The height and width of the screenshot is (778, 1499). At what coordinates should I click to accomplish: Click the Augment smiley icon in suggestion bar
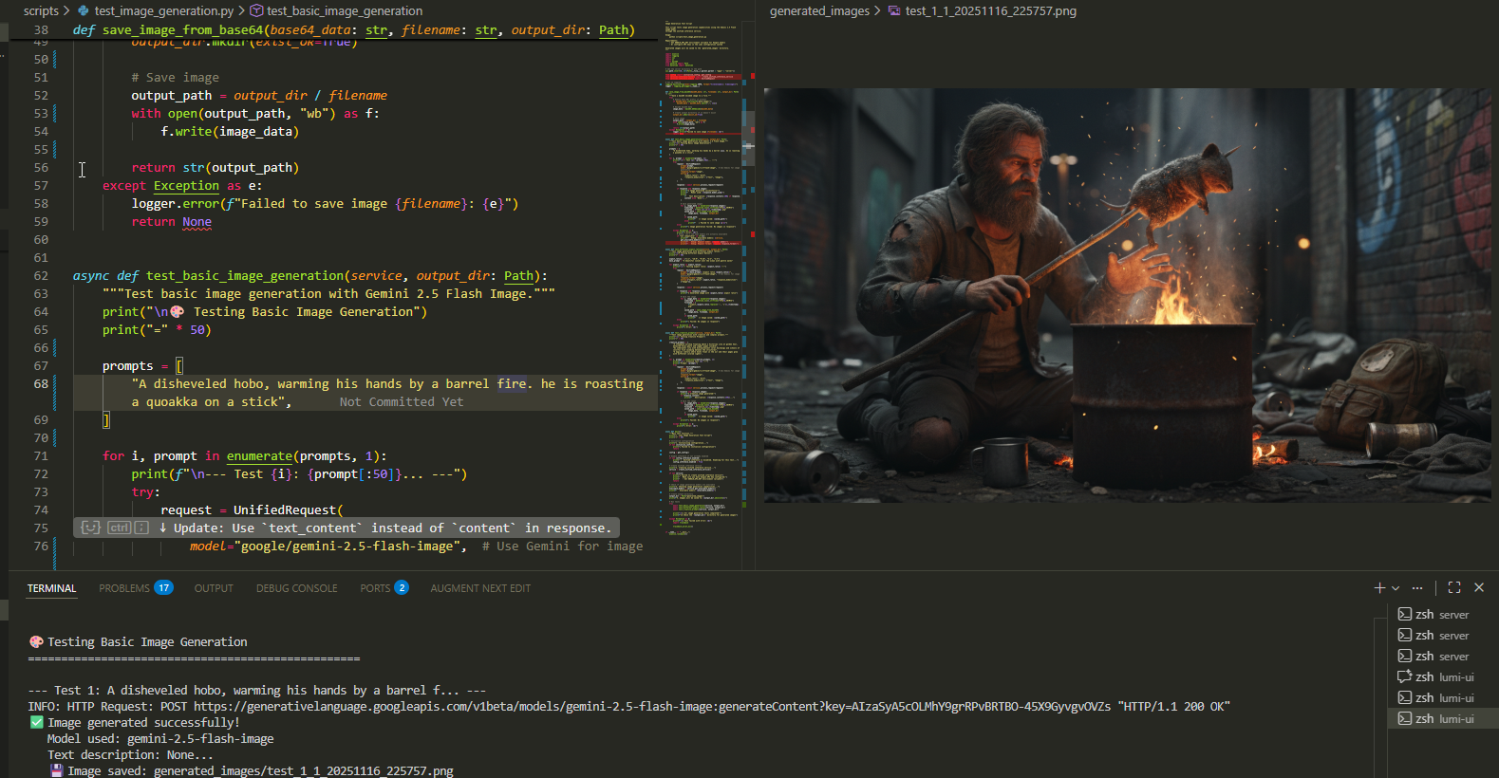90,528
